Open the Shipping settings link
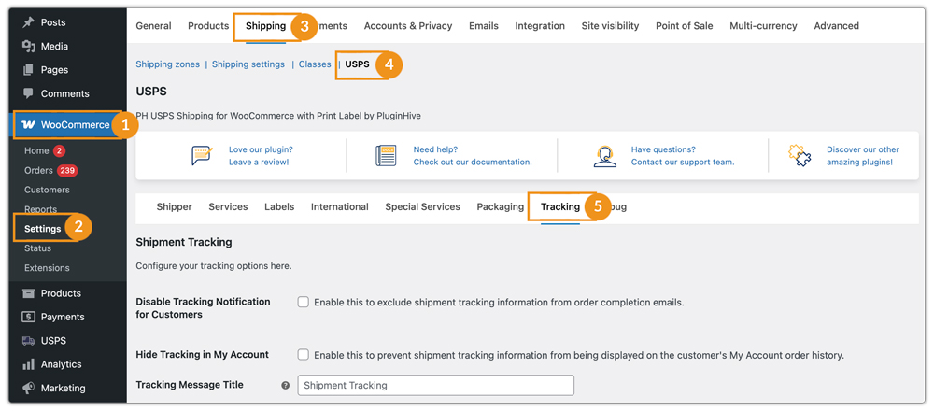The width and height of the screenshot is (934, 411). tap(248, 64)
